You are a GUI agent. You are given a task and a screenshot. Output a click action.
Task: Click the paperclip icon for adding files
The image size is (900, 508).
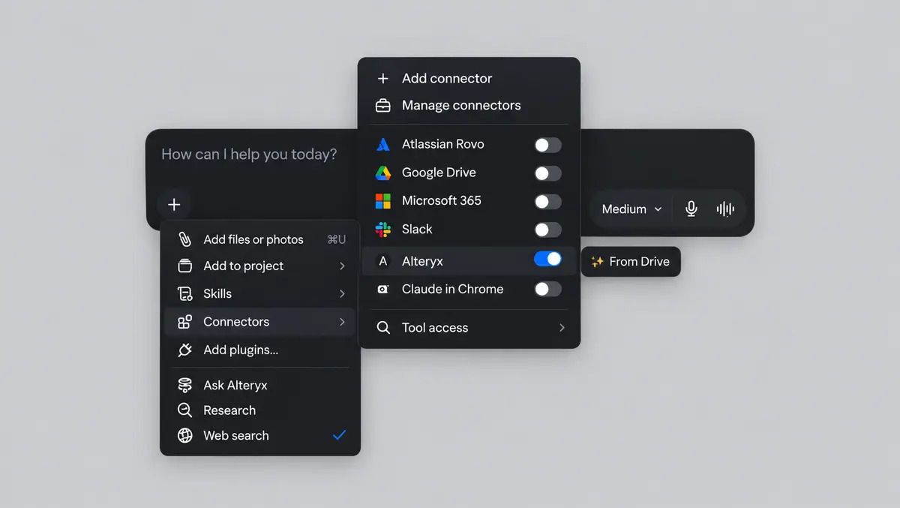coord(184,239)
